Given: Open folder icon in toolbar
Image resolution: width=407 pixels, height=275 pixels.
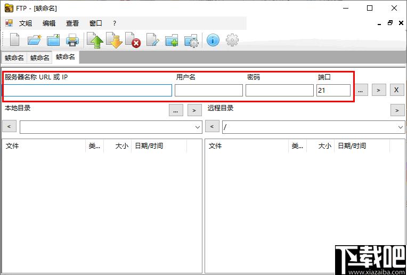Looking at the screenshot, I should 34,41.
